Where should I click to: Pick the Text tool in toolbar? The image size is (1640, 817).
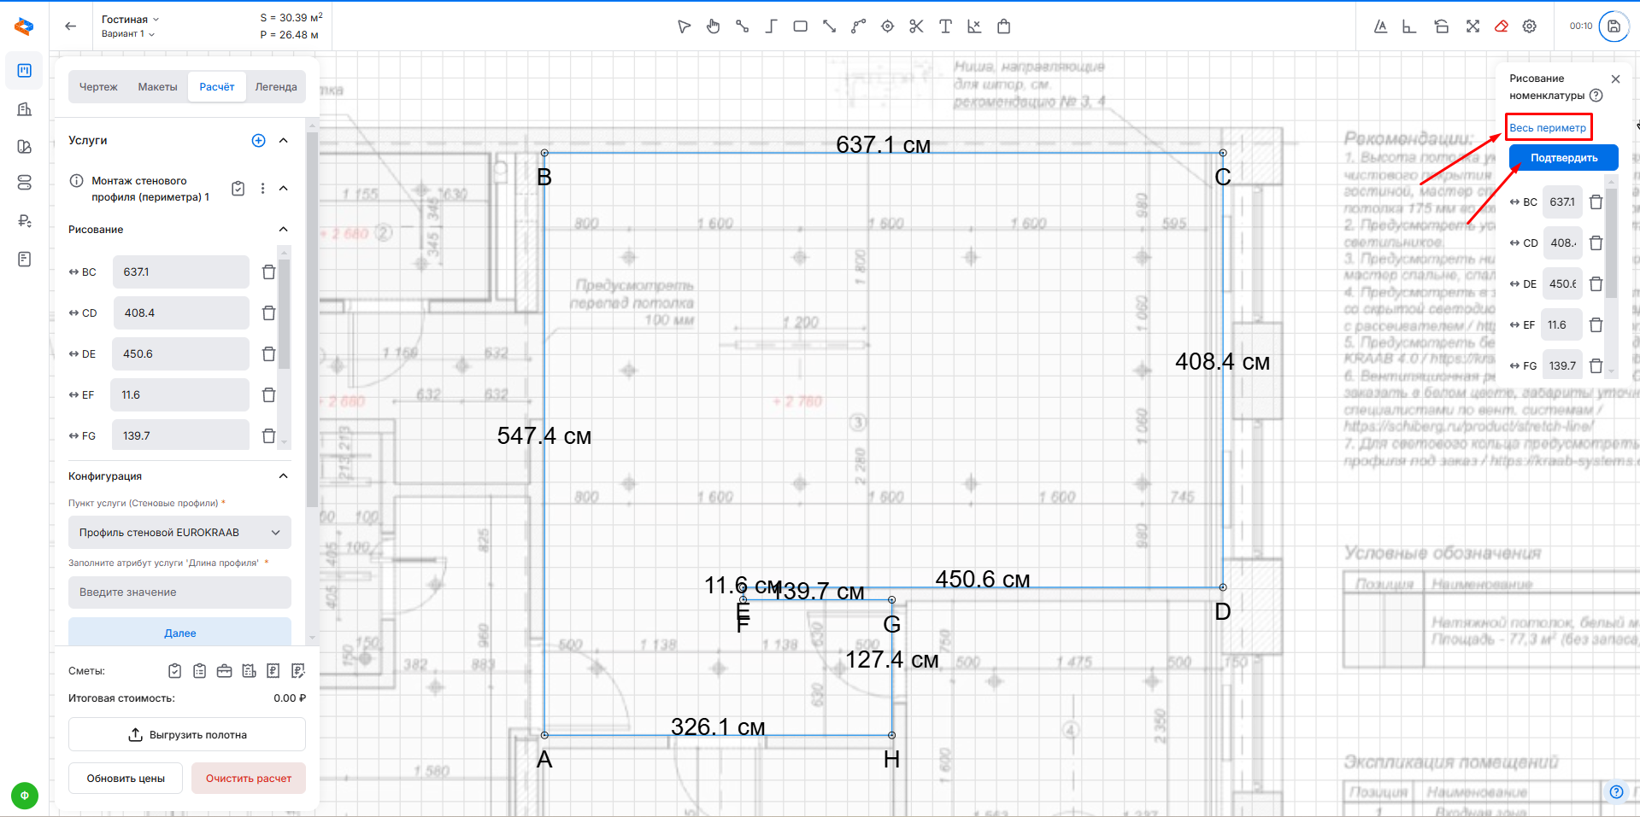(x=945, y=26)
